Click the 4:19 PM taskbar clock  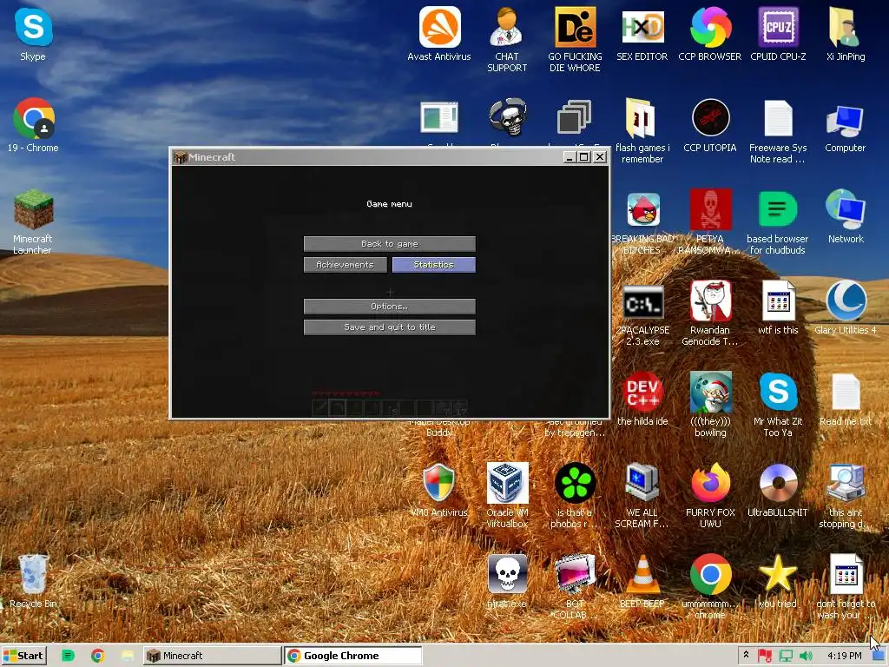[x=844, y=656]
